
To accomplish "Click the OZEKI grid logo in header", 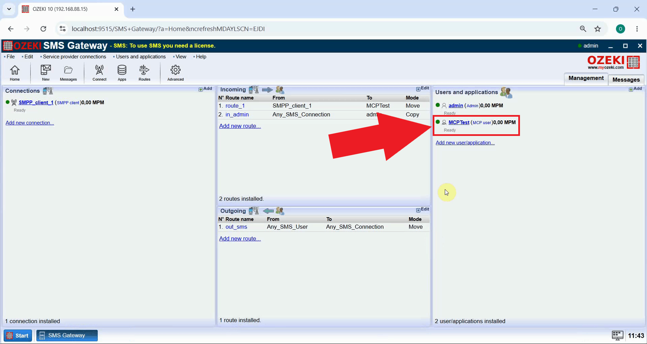I will point(8,46).
